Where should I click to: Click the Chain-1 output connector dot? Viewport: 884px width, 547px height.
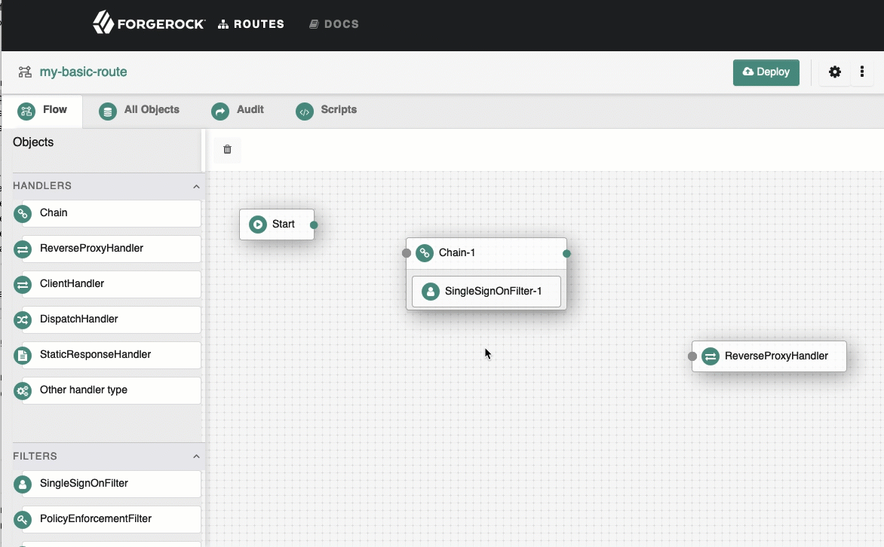(x=566, y=253)
